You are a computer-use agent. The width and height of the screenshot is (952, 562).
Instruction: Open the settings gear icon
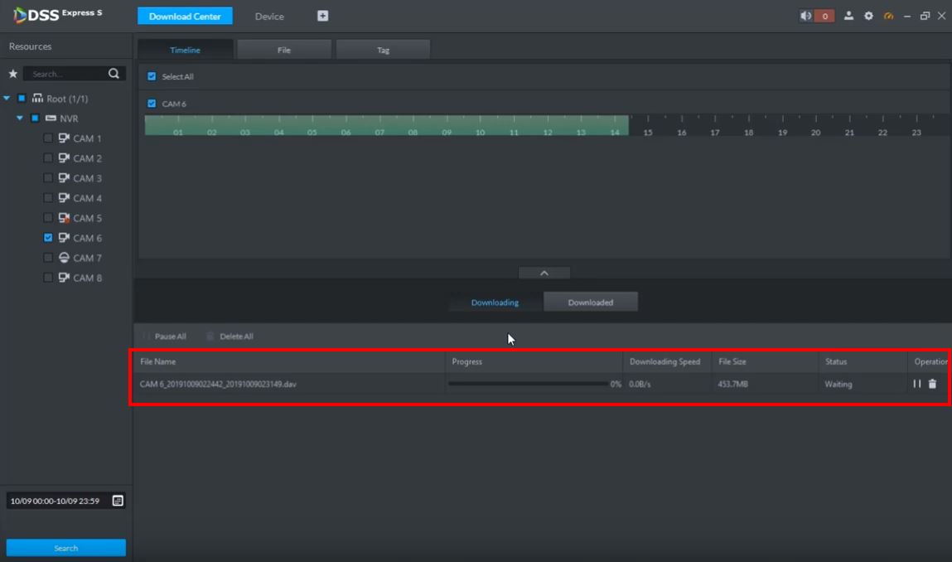pos(869,16)
